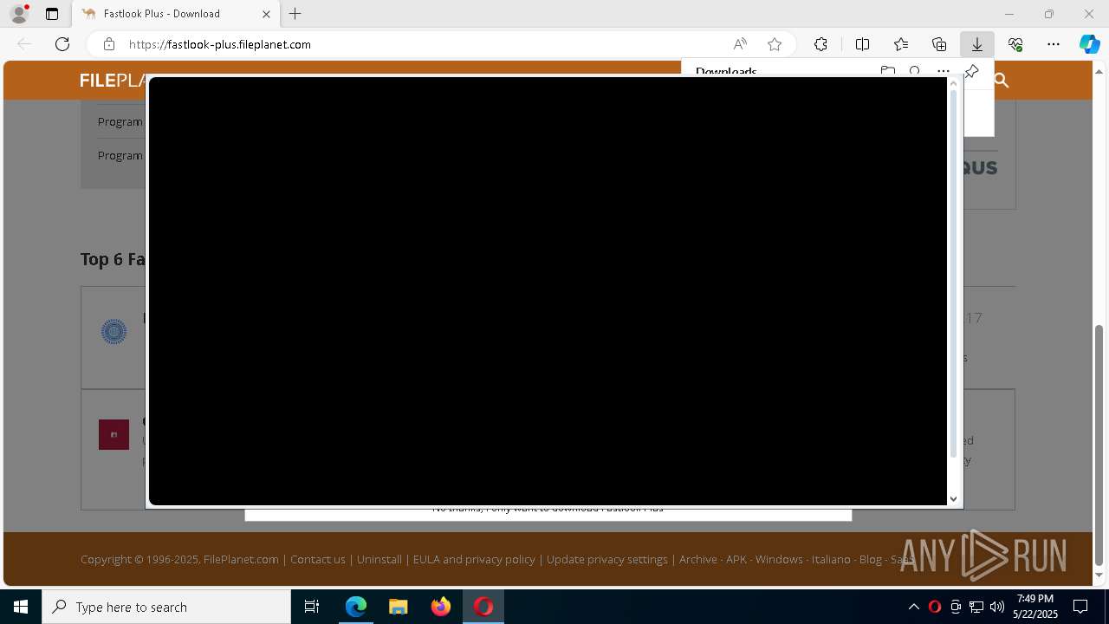
Task: Open the tab actions menu
Action: point(52,14)
